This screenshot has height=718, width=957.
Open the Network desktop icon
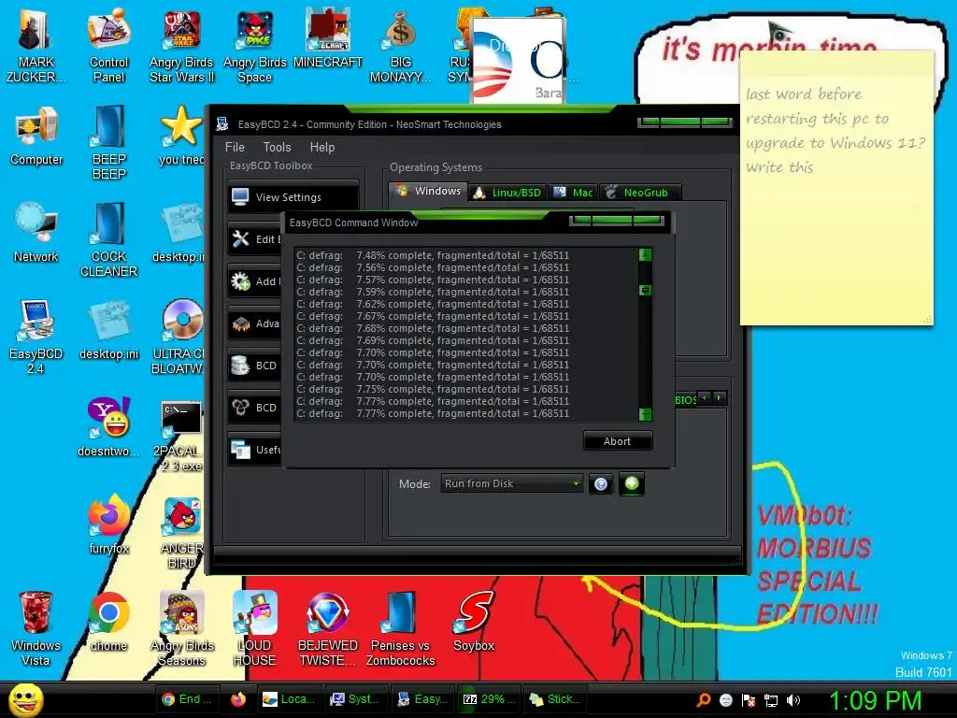coord(36,233)
